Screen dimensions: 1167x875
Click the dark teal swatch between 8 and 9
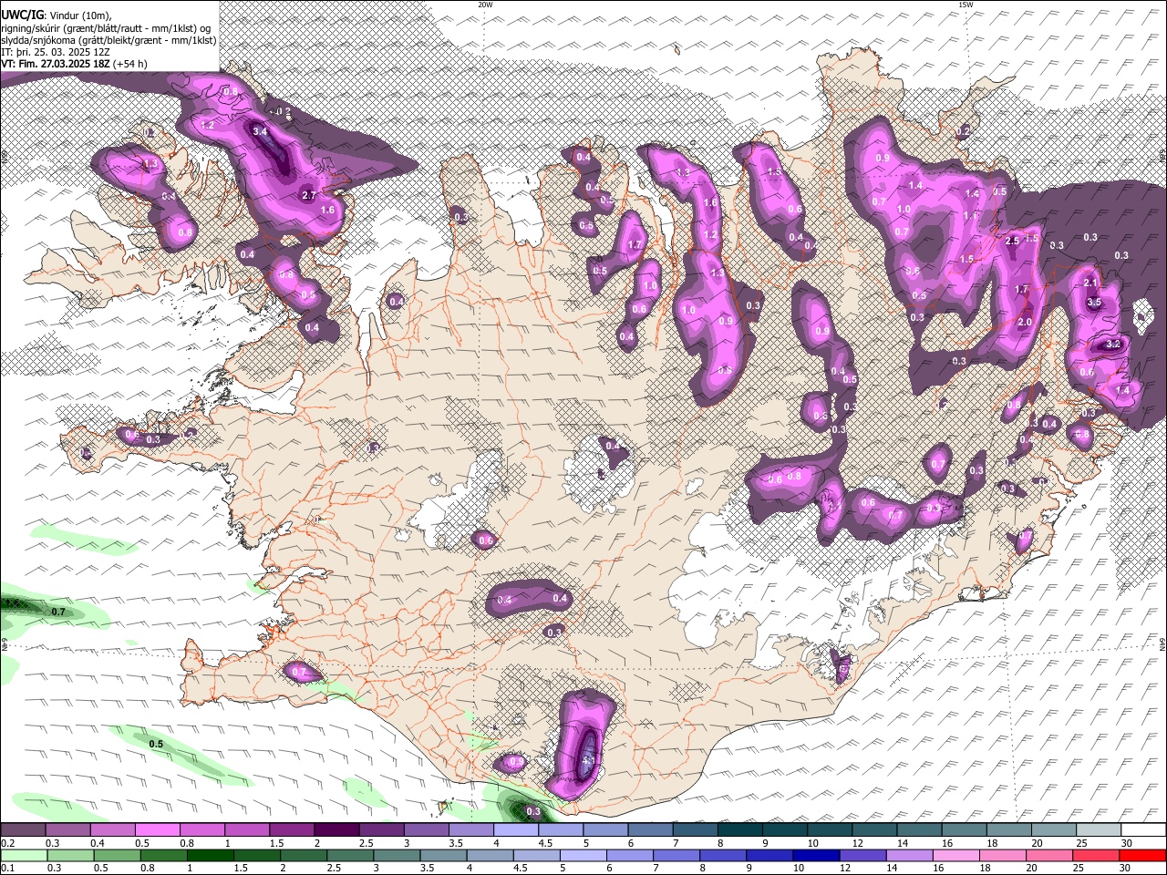click(x=740, y=830)
